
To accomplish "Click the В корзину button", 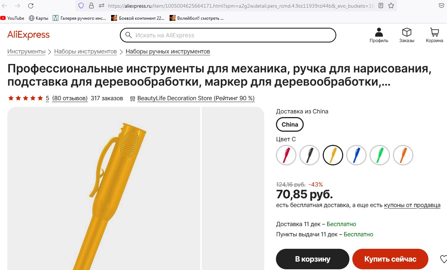I will pyautogui.click(x=312, y=259).
